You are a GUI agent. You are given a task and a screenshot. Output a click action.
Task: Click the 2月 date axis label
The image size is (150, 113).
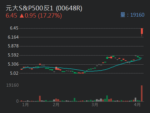56,105
